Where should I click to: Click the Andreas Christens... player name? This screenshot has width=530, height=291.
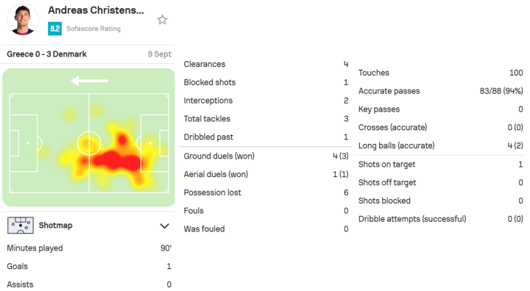(x=96, y=10)
